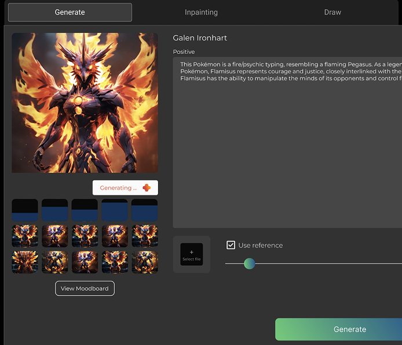The width and height of the screenshot is (402, 345).
Task: Click the Use reference label text
Action: [261, 245]
